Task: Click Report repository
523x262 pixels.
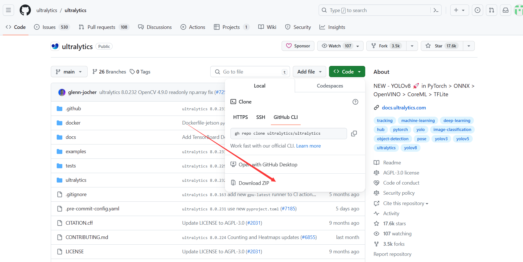Action: [x=392, y=254]
